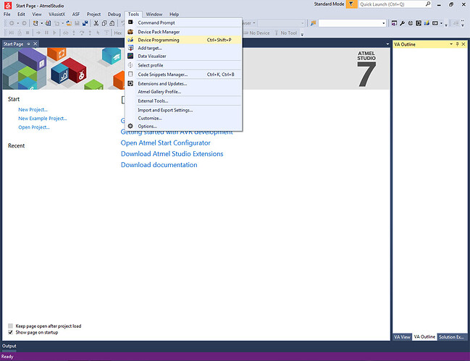Open the ASF menu
Viewport: 470px width, 361px height.
point(76,14)
